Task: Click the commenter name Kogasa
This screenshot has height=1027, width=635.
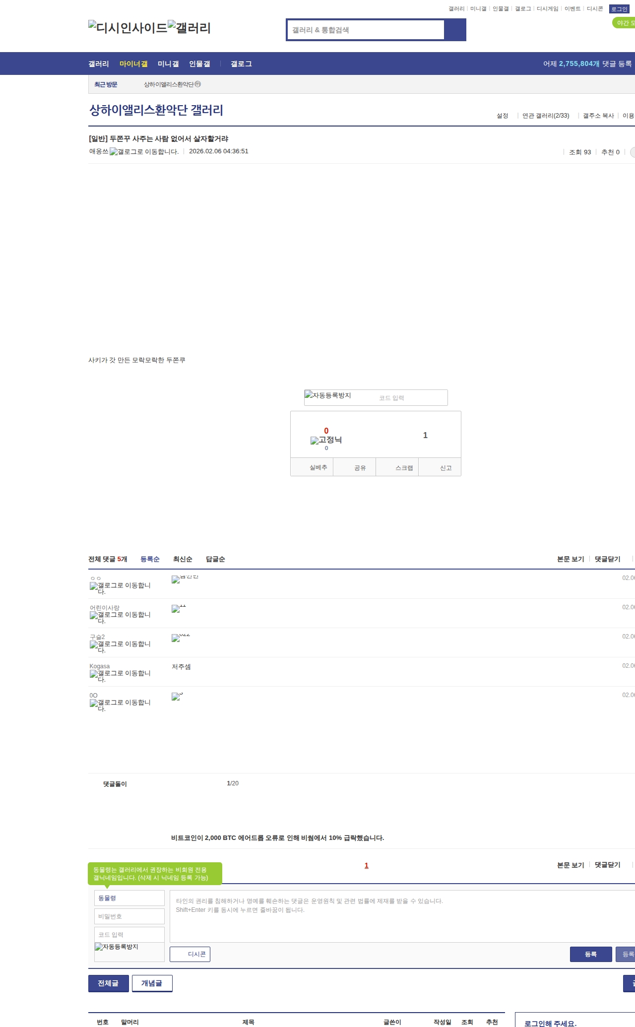Action: [100, 666]
